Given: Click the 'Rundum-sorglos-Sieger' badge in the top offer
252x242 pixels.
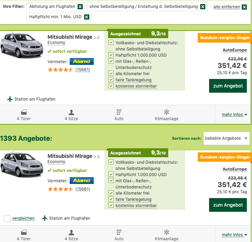Looking at the screenshot, I should (225, 38).
